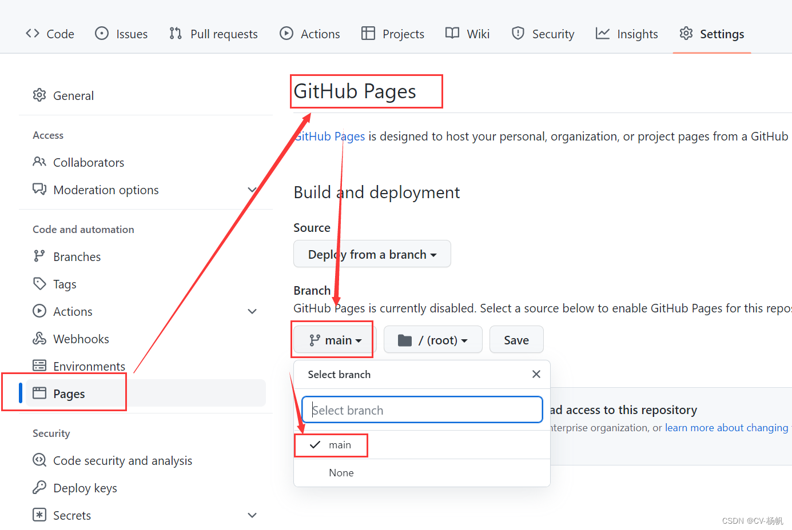
Task: Follow the GitHub Pages documentation link
Action: pyautogui.click(x=329, y=136)
